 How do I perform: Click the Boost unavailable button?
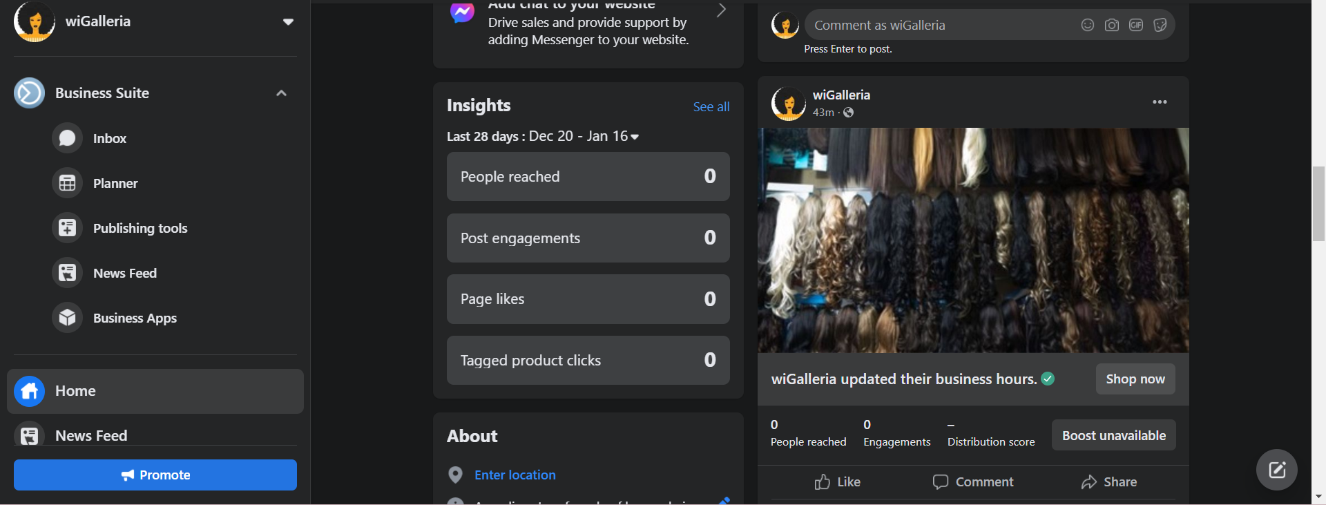click(x=1114, y=435)
